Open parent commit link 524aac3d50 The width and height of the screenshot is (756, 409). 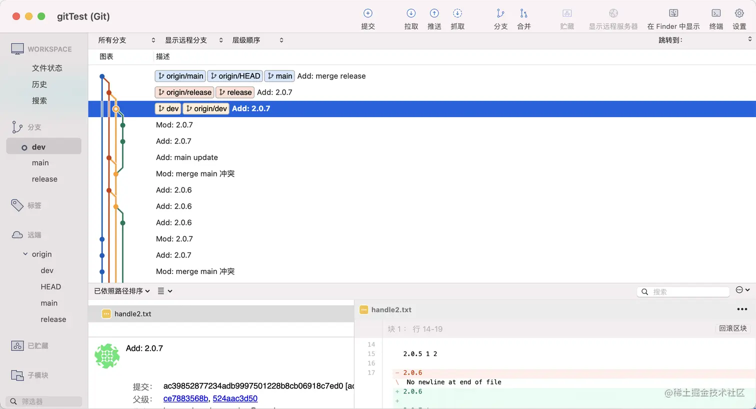pyautogui.click(x=235, y=398)
